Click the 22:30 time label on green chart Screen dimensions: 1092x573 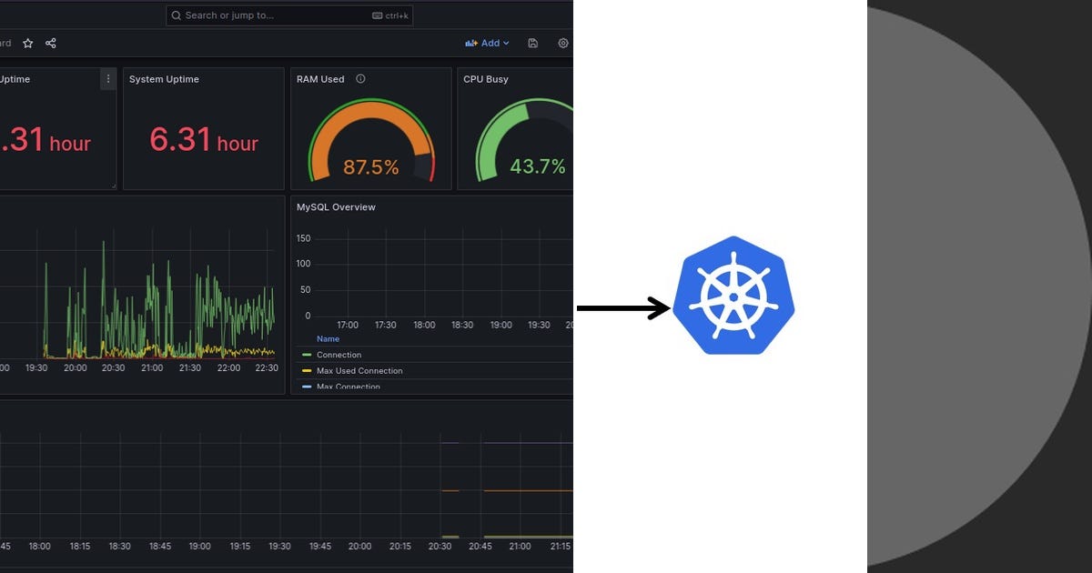(x=268, y=367)
